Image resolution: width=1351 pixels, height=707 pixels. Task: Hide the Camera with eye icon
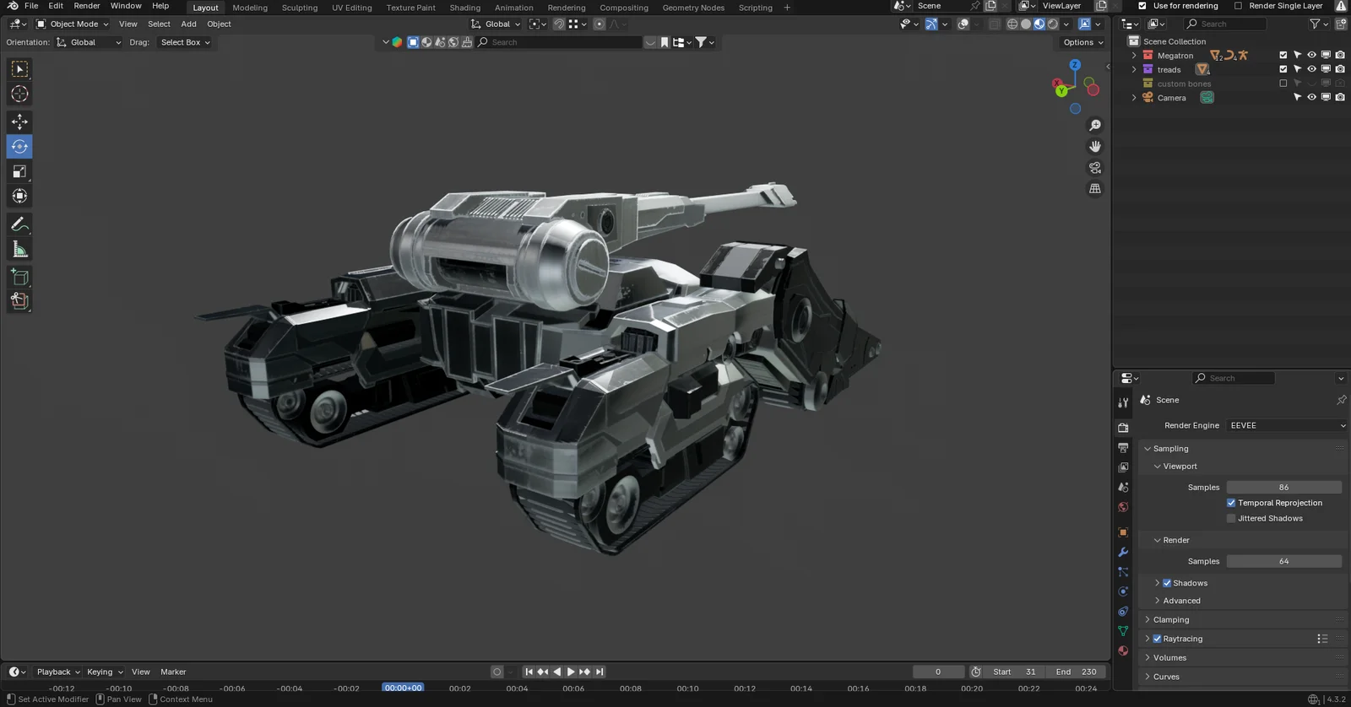click(1311, 97)
